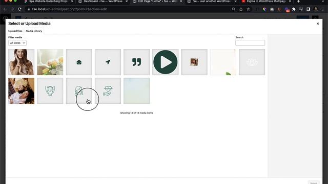Select the pale green gradient thumbnail
328x184 pixels.
(137, 91)
